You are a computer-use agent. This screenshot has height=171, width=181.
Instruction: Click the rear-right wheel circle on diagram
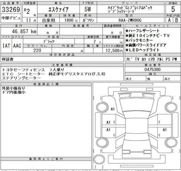pos(171,142)
